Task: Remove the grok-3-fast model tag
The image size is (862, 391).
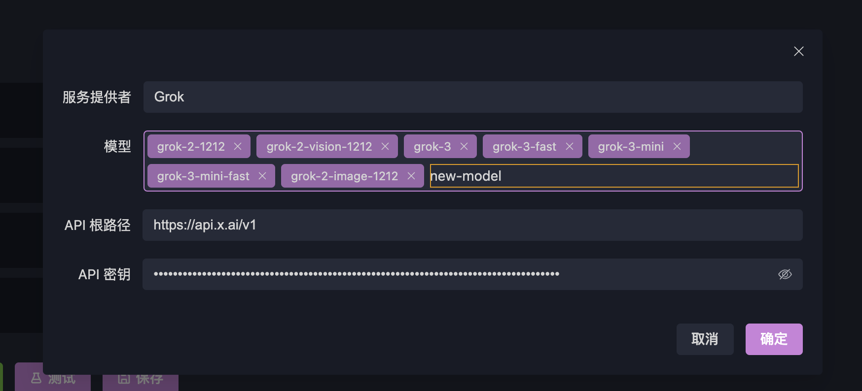Action: click(x=570, y=147)
